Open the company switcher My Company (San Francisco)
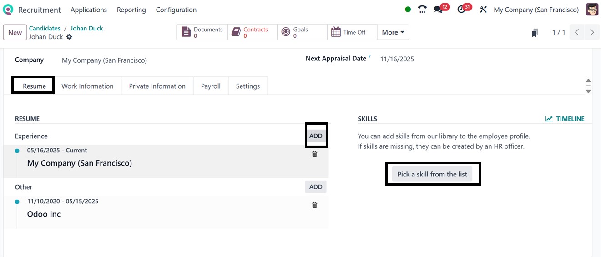Viewport: 601px width, 257px height. [536, 10]
